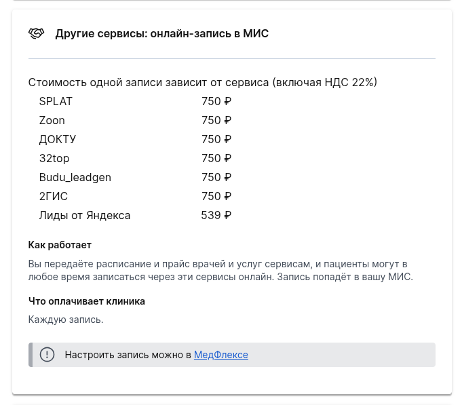Viewport: 462px width, 405px height.
Task: Click the "Что оплачивает клиника" subheading
Action: pos(87,301)
